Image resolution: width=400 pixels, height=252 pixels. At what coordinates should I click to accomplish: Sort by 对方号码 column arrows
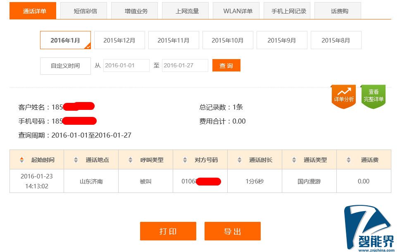click(185, 160)
